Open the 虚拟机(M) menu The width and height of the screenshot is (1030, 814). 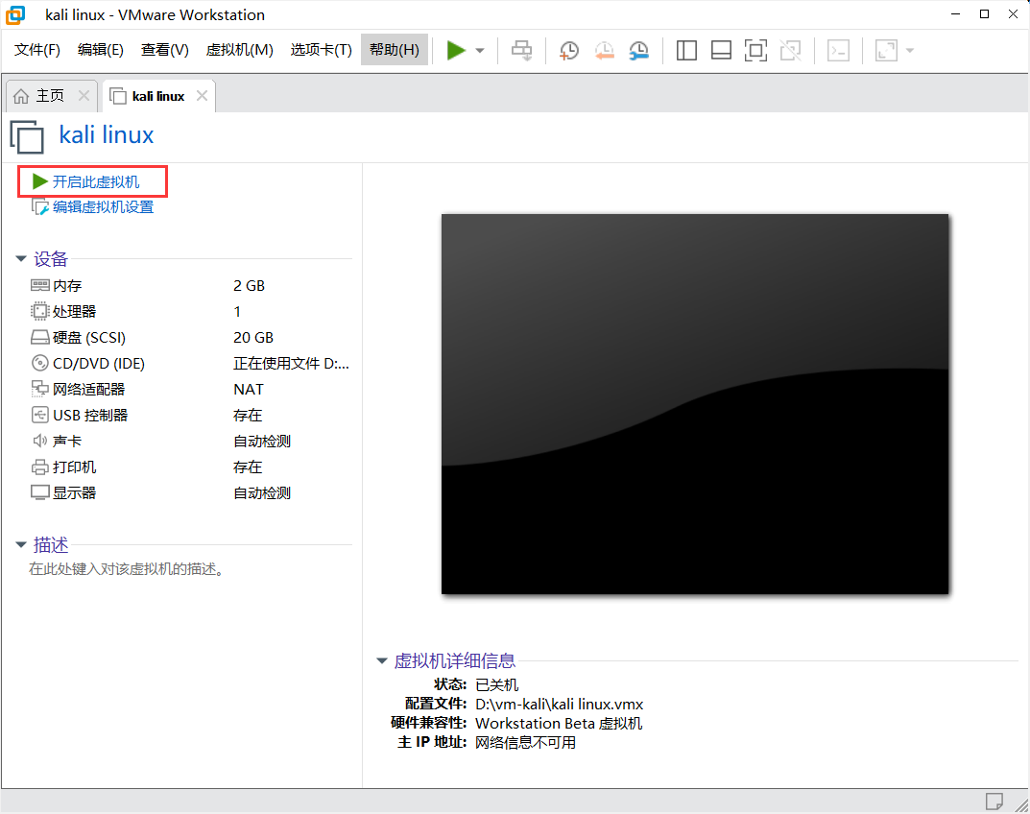coord(239,50)
